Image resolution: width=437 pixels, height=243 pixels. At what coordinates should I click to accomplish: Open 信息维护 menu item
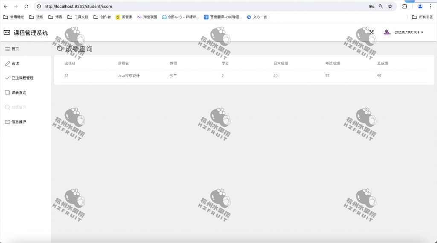click(x=26, y=122)
